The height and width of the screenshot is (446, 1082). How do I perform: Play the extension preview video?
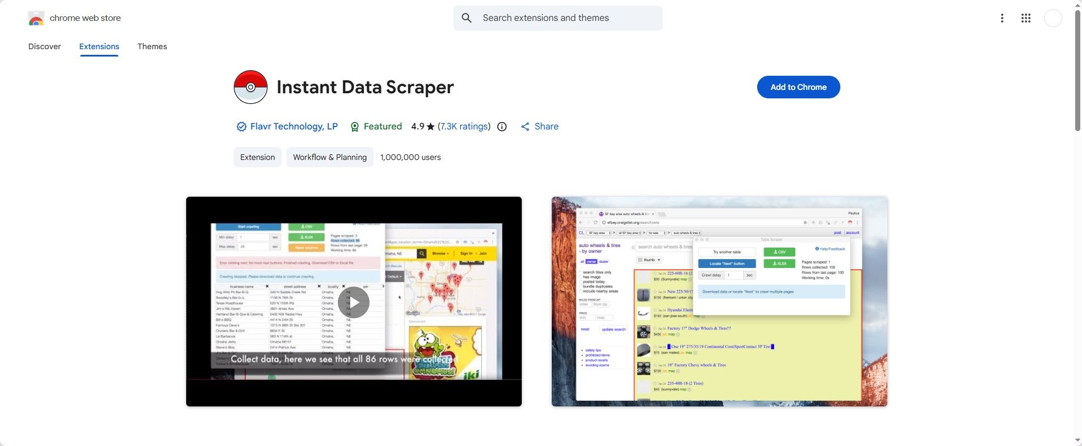354,302
